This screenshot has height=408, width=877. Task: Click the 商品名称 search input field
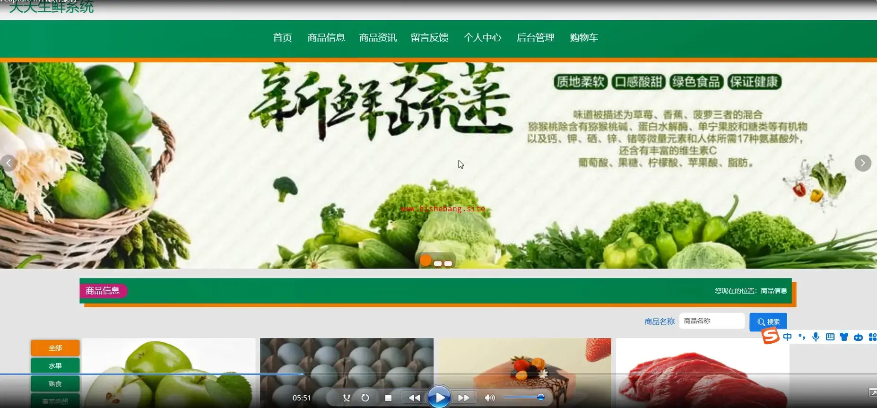coord(712,321)
